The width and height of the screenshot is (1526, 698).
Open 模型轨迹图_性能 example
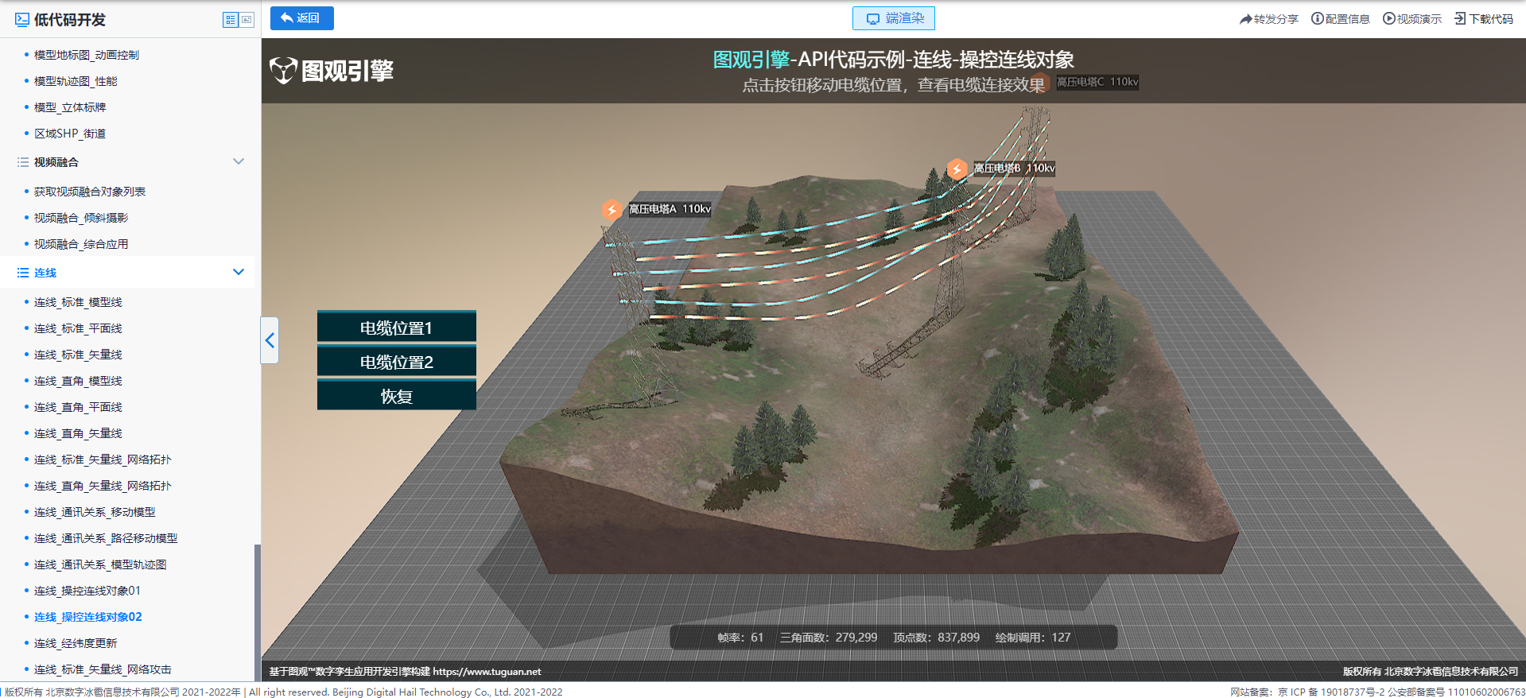76,81
